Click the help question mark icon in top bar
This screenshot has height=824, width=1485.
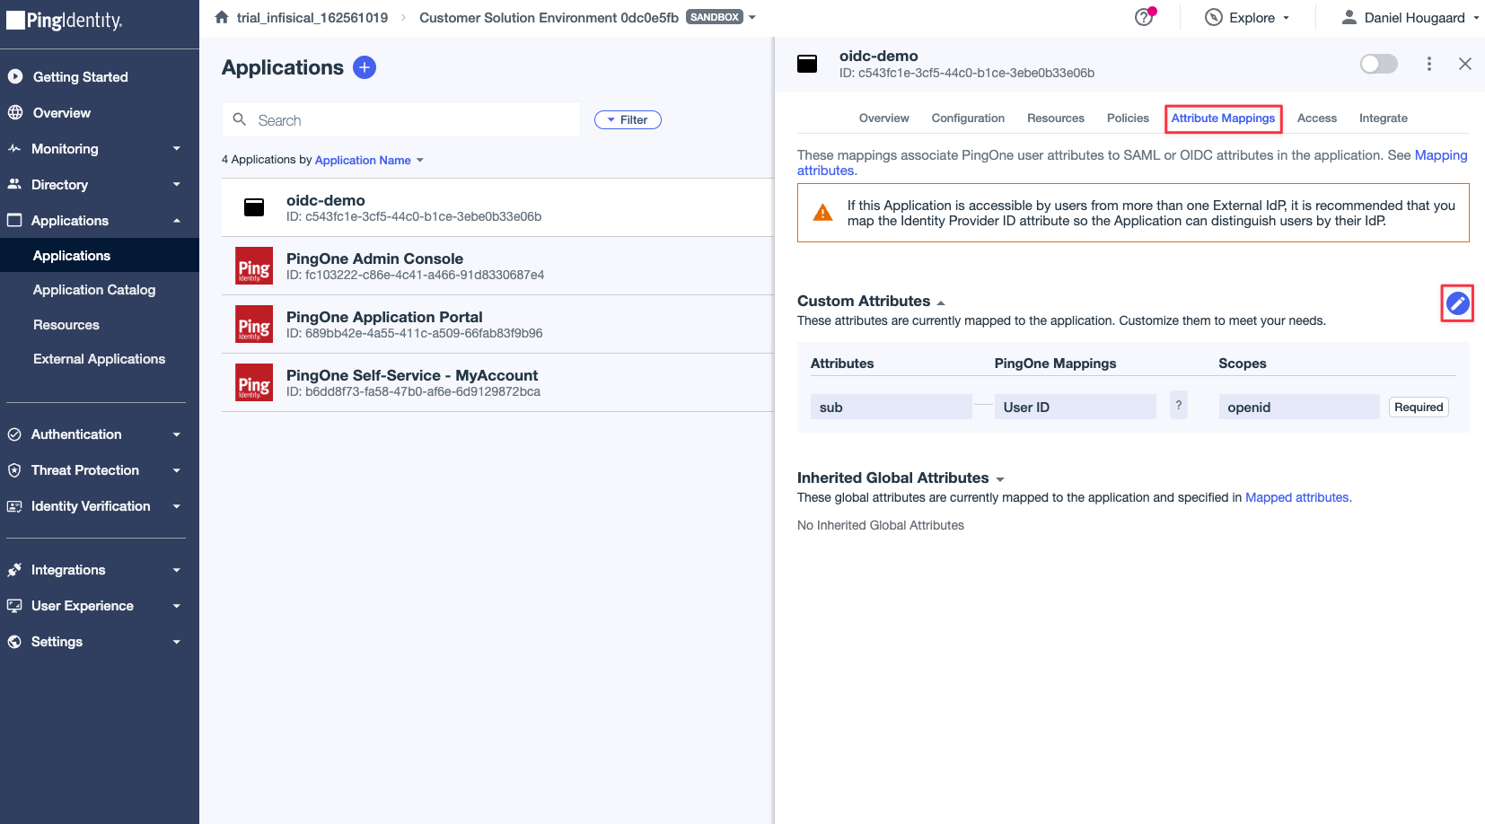coord(1144,17)
